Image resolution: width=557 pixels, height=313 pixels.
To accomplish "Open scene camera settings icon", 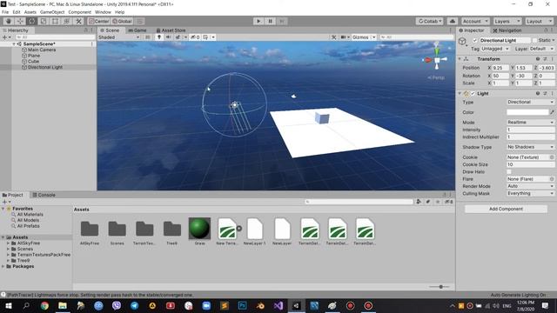I will [344, 37].
